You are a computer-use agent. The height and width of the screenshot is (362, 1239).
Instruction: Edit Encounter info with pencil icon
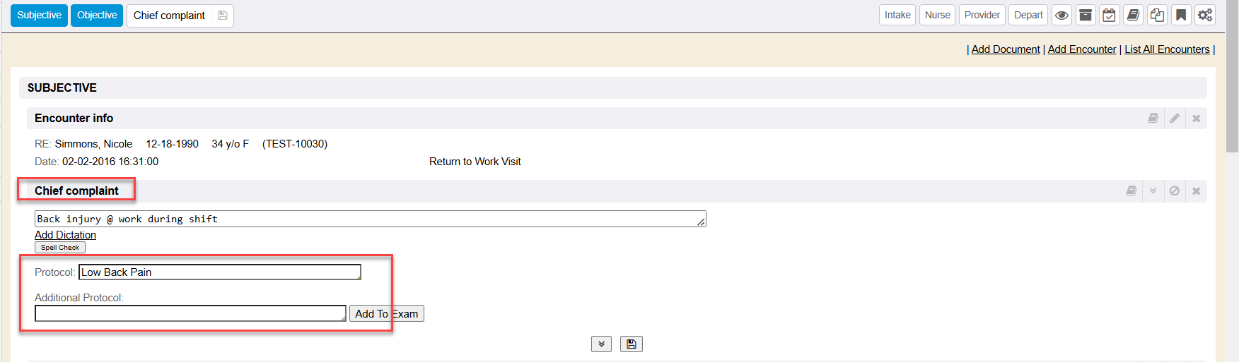[x=1175, y=119]
